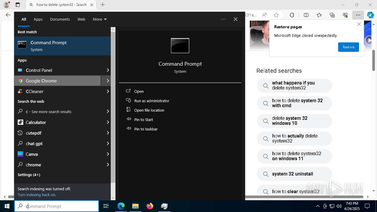
Task: Click Edge back navigation arrow
Action: [8, 15]
